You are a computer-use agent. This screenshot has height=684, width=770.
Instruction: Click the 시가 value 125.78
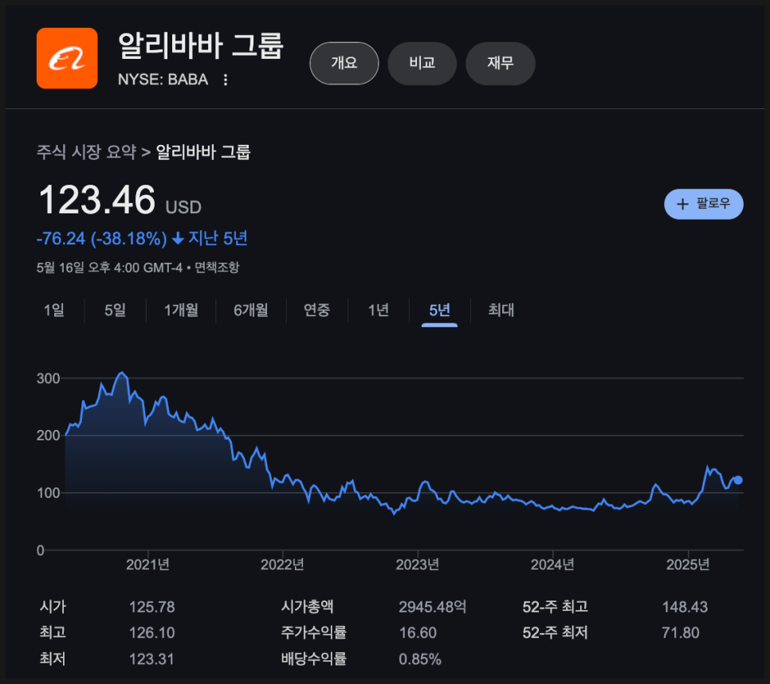pyautogui.click(x=151, y=607)
